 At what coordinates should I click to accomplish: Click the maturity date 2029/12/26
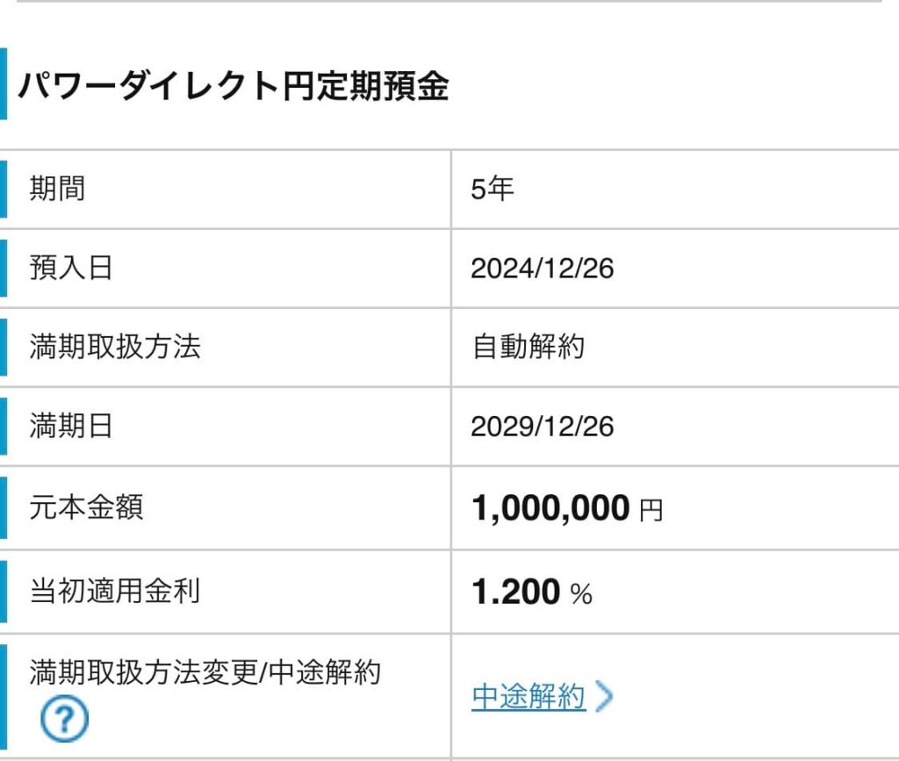coord(542,427)
